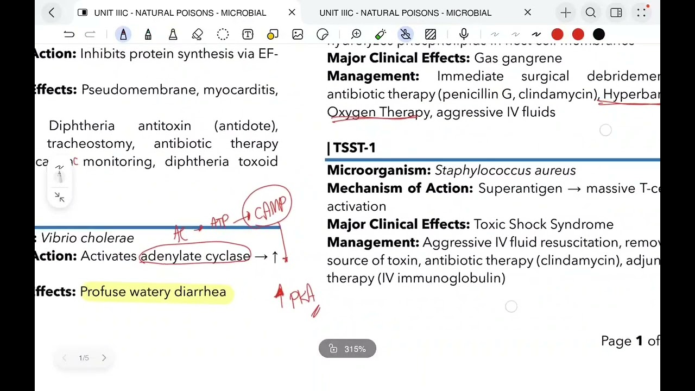Open document search
The image size is (695, 391).
point(591,12)
